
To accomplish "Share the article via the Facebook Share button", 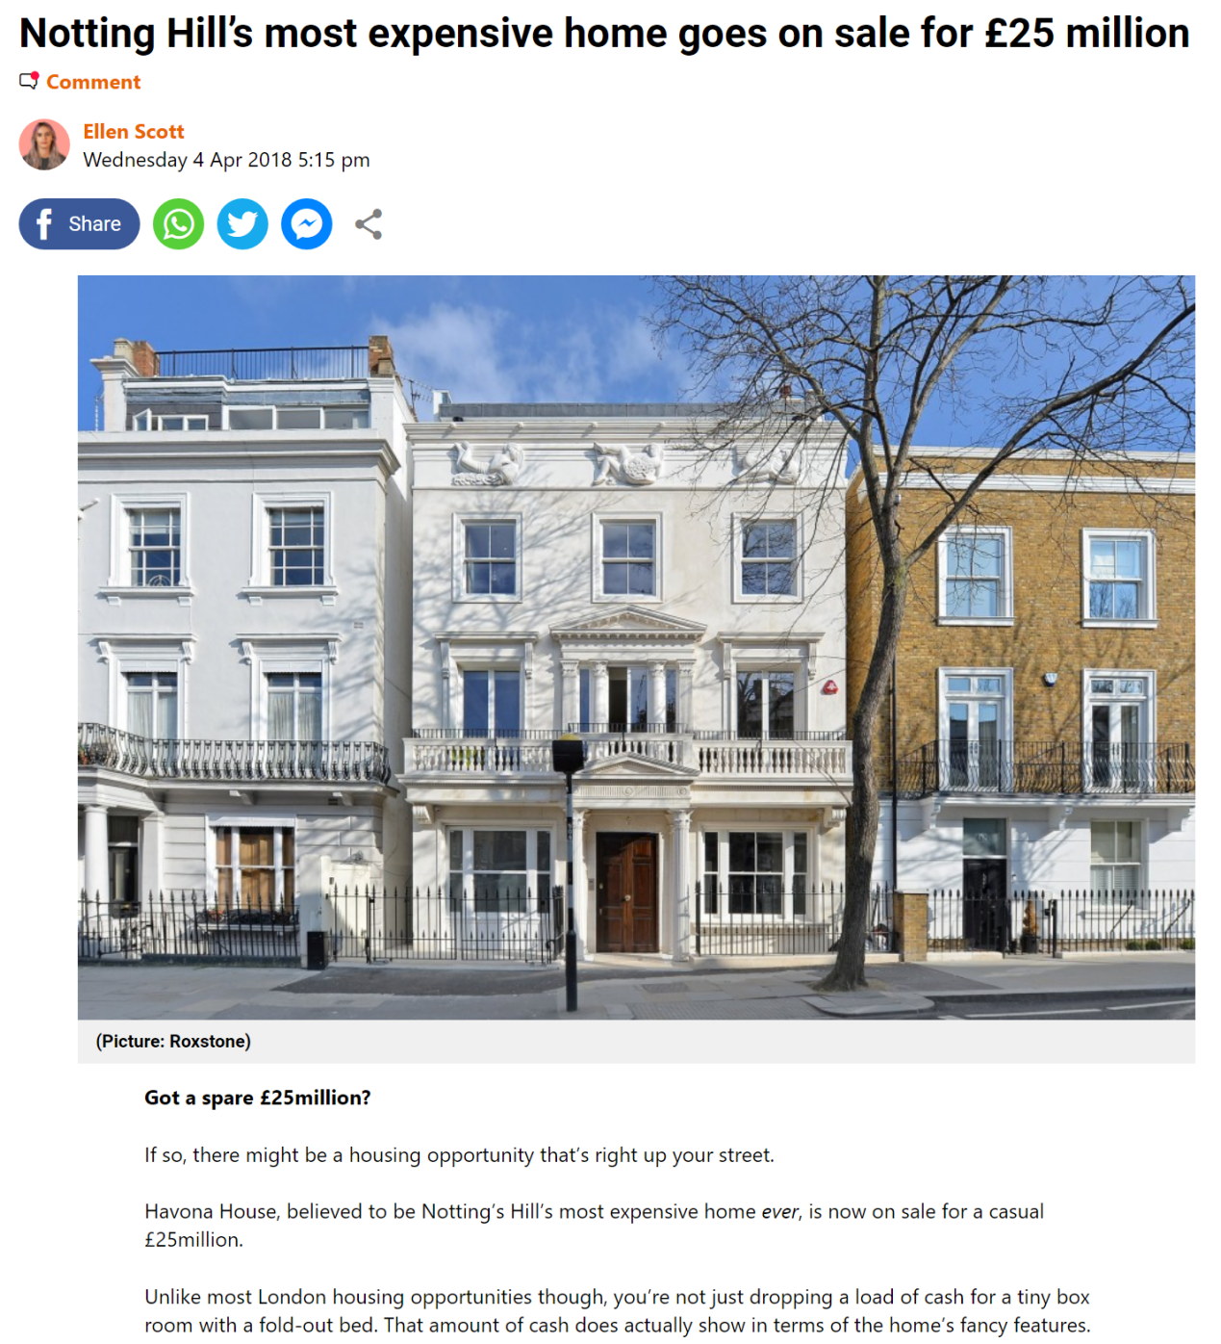I will coord(79,224).
